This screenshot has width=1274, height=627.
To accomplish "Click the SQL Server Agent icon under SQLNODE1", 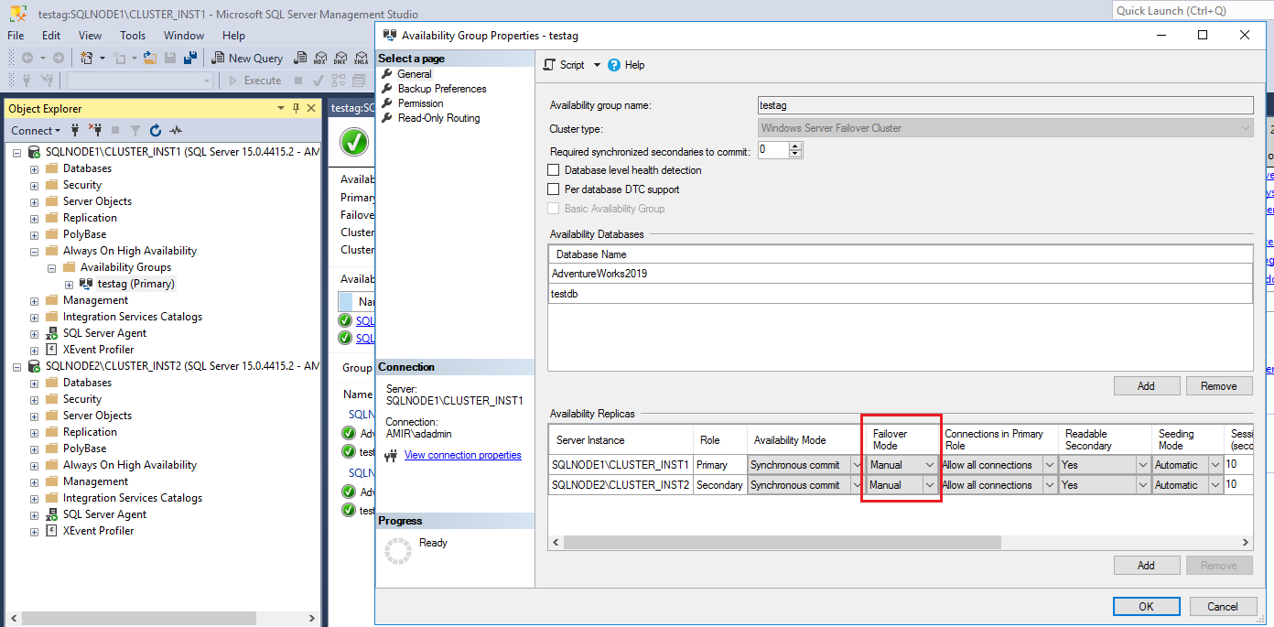I will (x=52, y=333).
